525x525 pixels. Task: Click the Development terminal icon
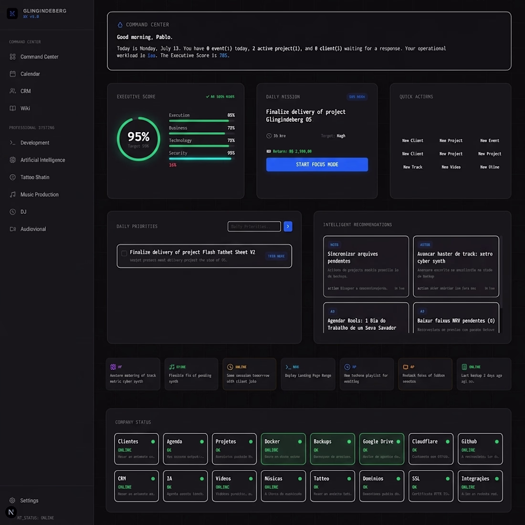[x=13, y=143]
